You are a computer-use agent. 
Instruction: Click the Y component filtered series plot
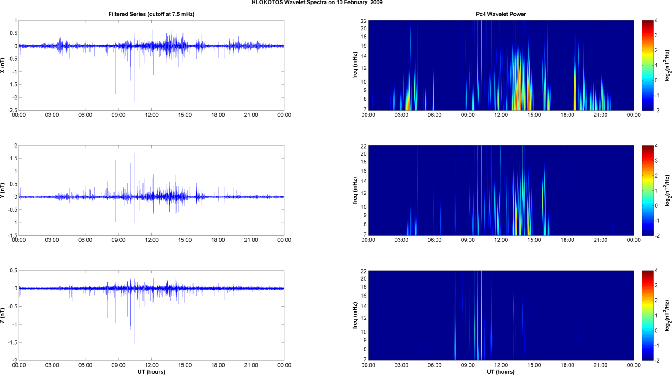pyautogui.click(x=151, y=190)
